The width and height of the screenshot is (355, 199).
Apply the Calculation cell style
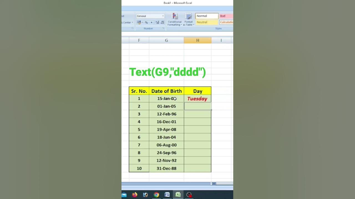[x=226, y=22]
